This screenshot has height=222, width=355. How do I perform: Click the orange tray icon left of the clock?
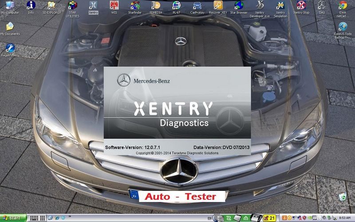(284, 218)
